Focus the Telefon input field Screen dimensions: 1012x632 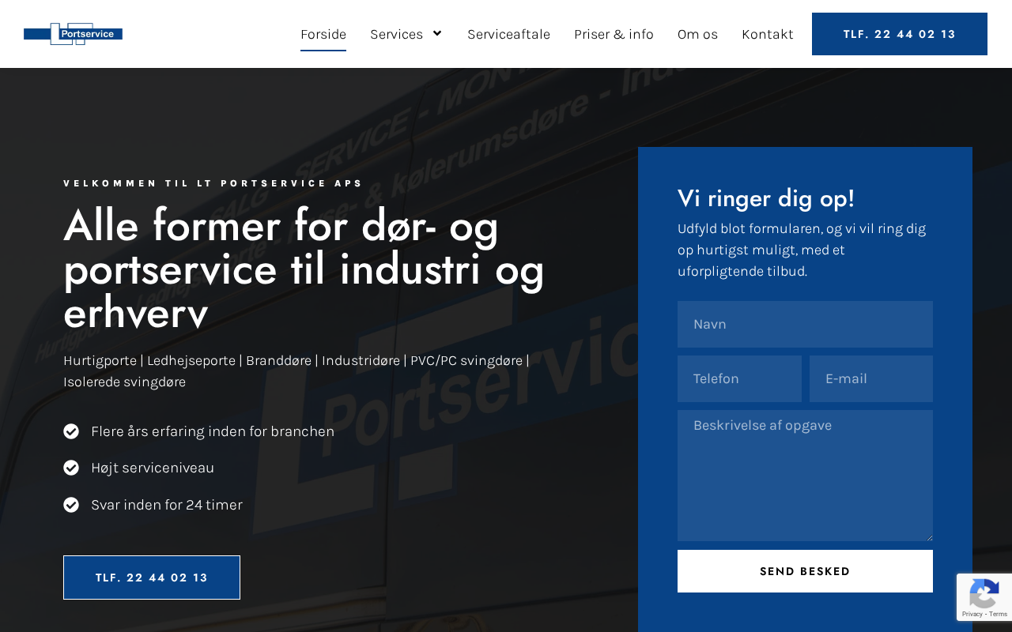[739, 378]
